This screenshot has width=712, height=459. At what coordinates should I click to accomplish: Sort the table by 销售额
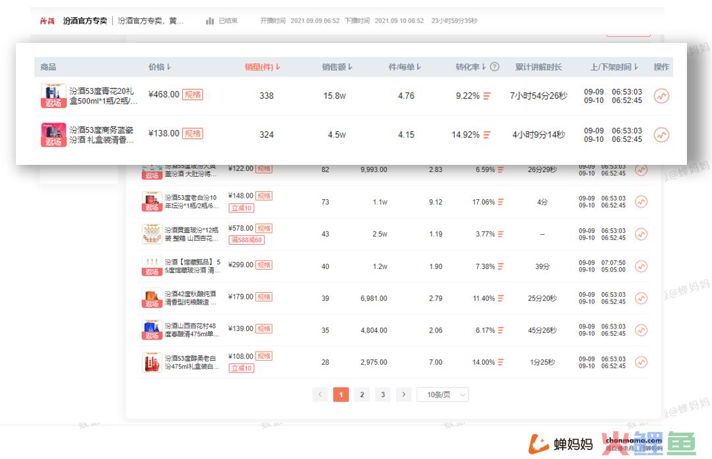[x=337, y=67]
